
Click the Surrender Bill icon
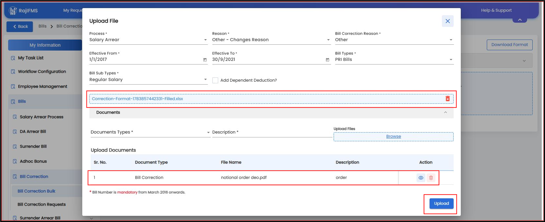point(15,146)
